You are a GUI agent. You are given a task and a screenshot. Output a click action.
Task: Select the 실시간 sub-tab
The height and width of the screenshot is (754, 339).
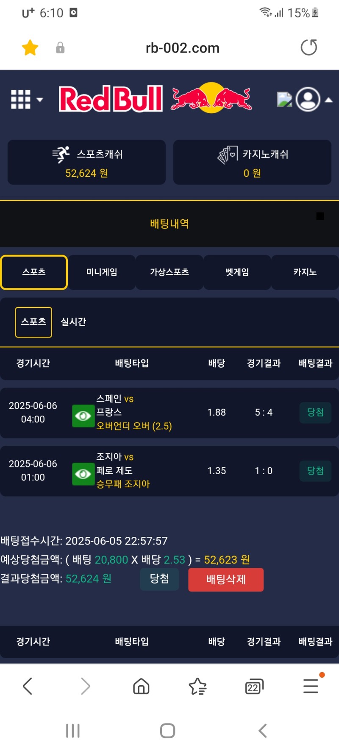73,322
